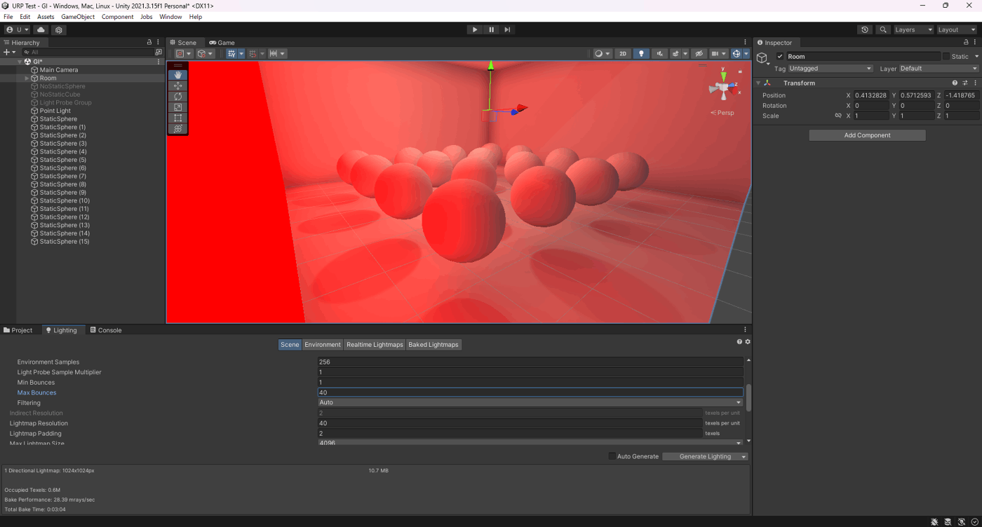Select the Transform tool
Screen dimensions: 982x527
pos(177,129)
